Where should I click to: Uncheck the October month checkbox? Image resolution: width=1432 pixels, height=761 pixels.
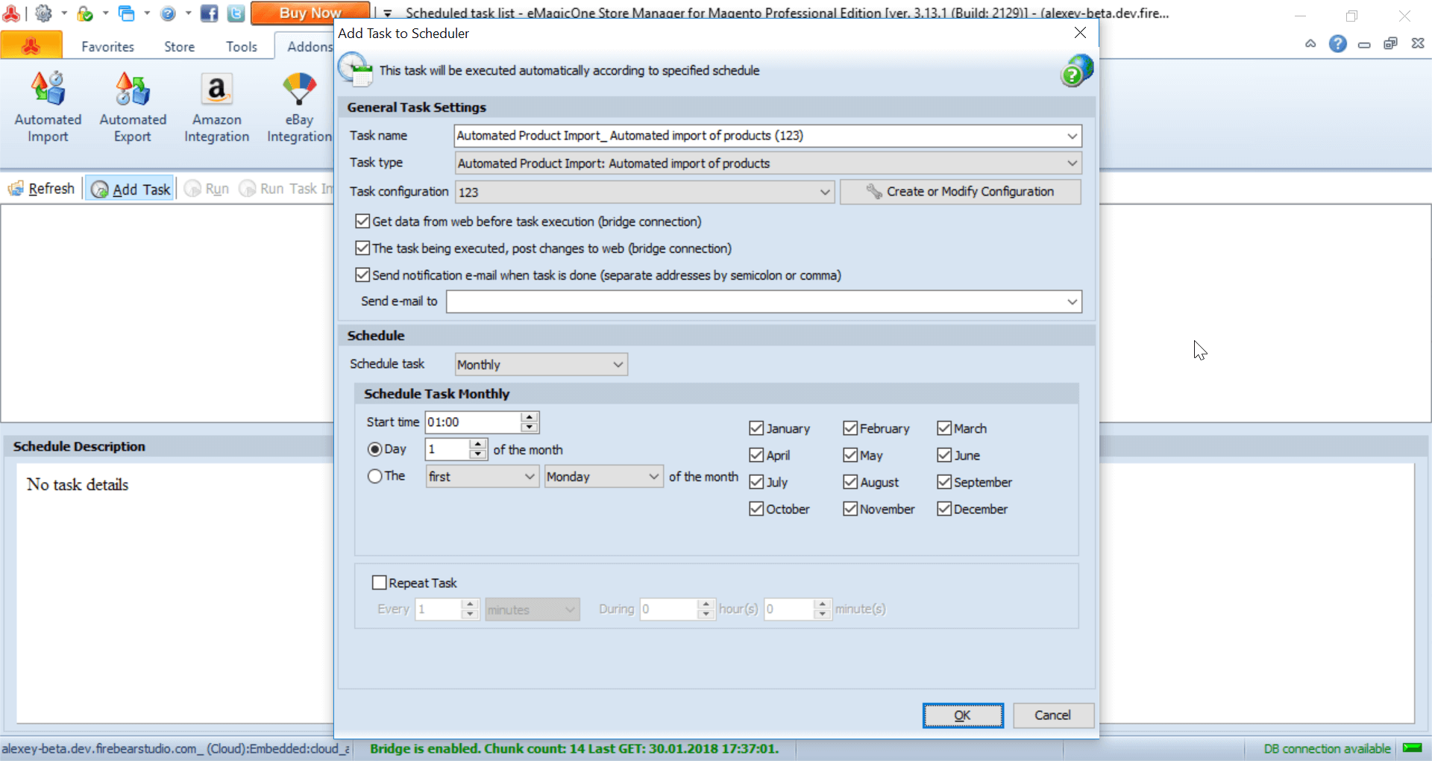[756, 509]
